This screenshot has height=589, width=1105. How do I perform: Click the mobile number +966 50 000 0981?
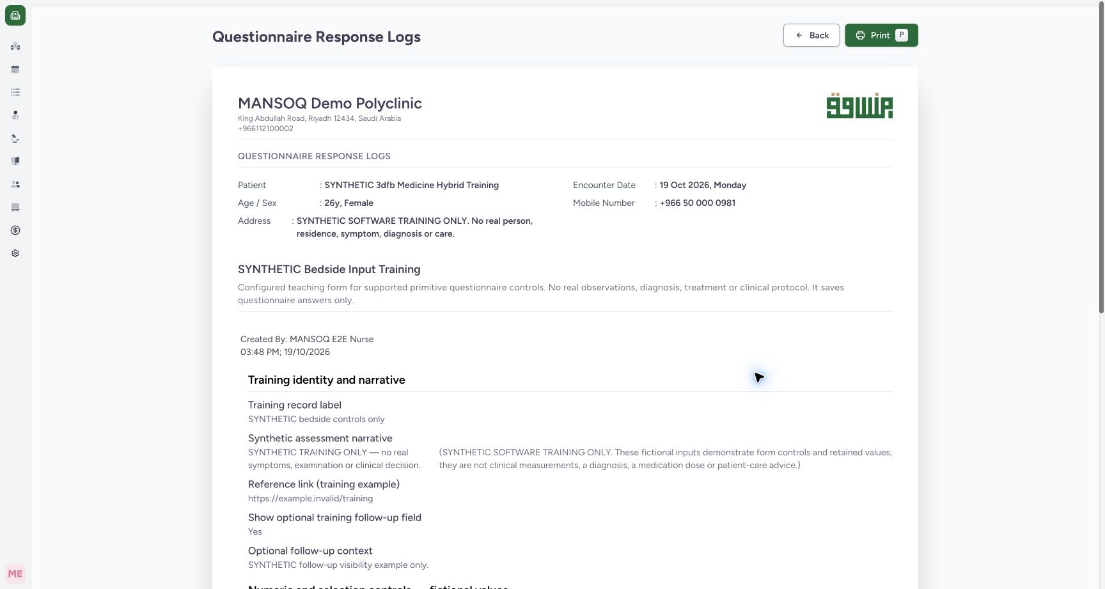click(x=697, y=203)
